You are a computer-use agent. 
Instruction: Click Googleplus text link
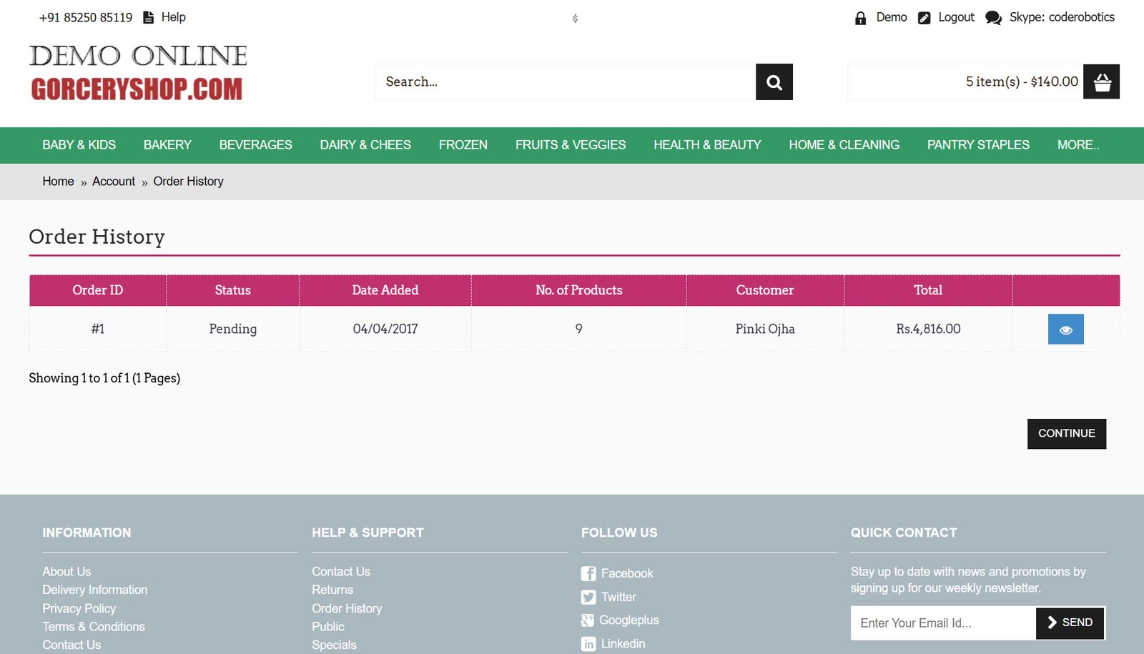(x=629, y=620)
